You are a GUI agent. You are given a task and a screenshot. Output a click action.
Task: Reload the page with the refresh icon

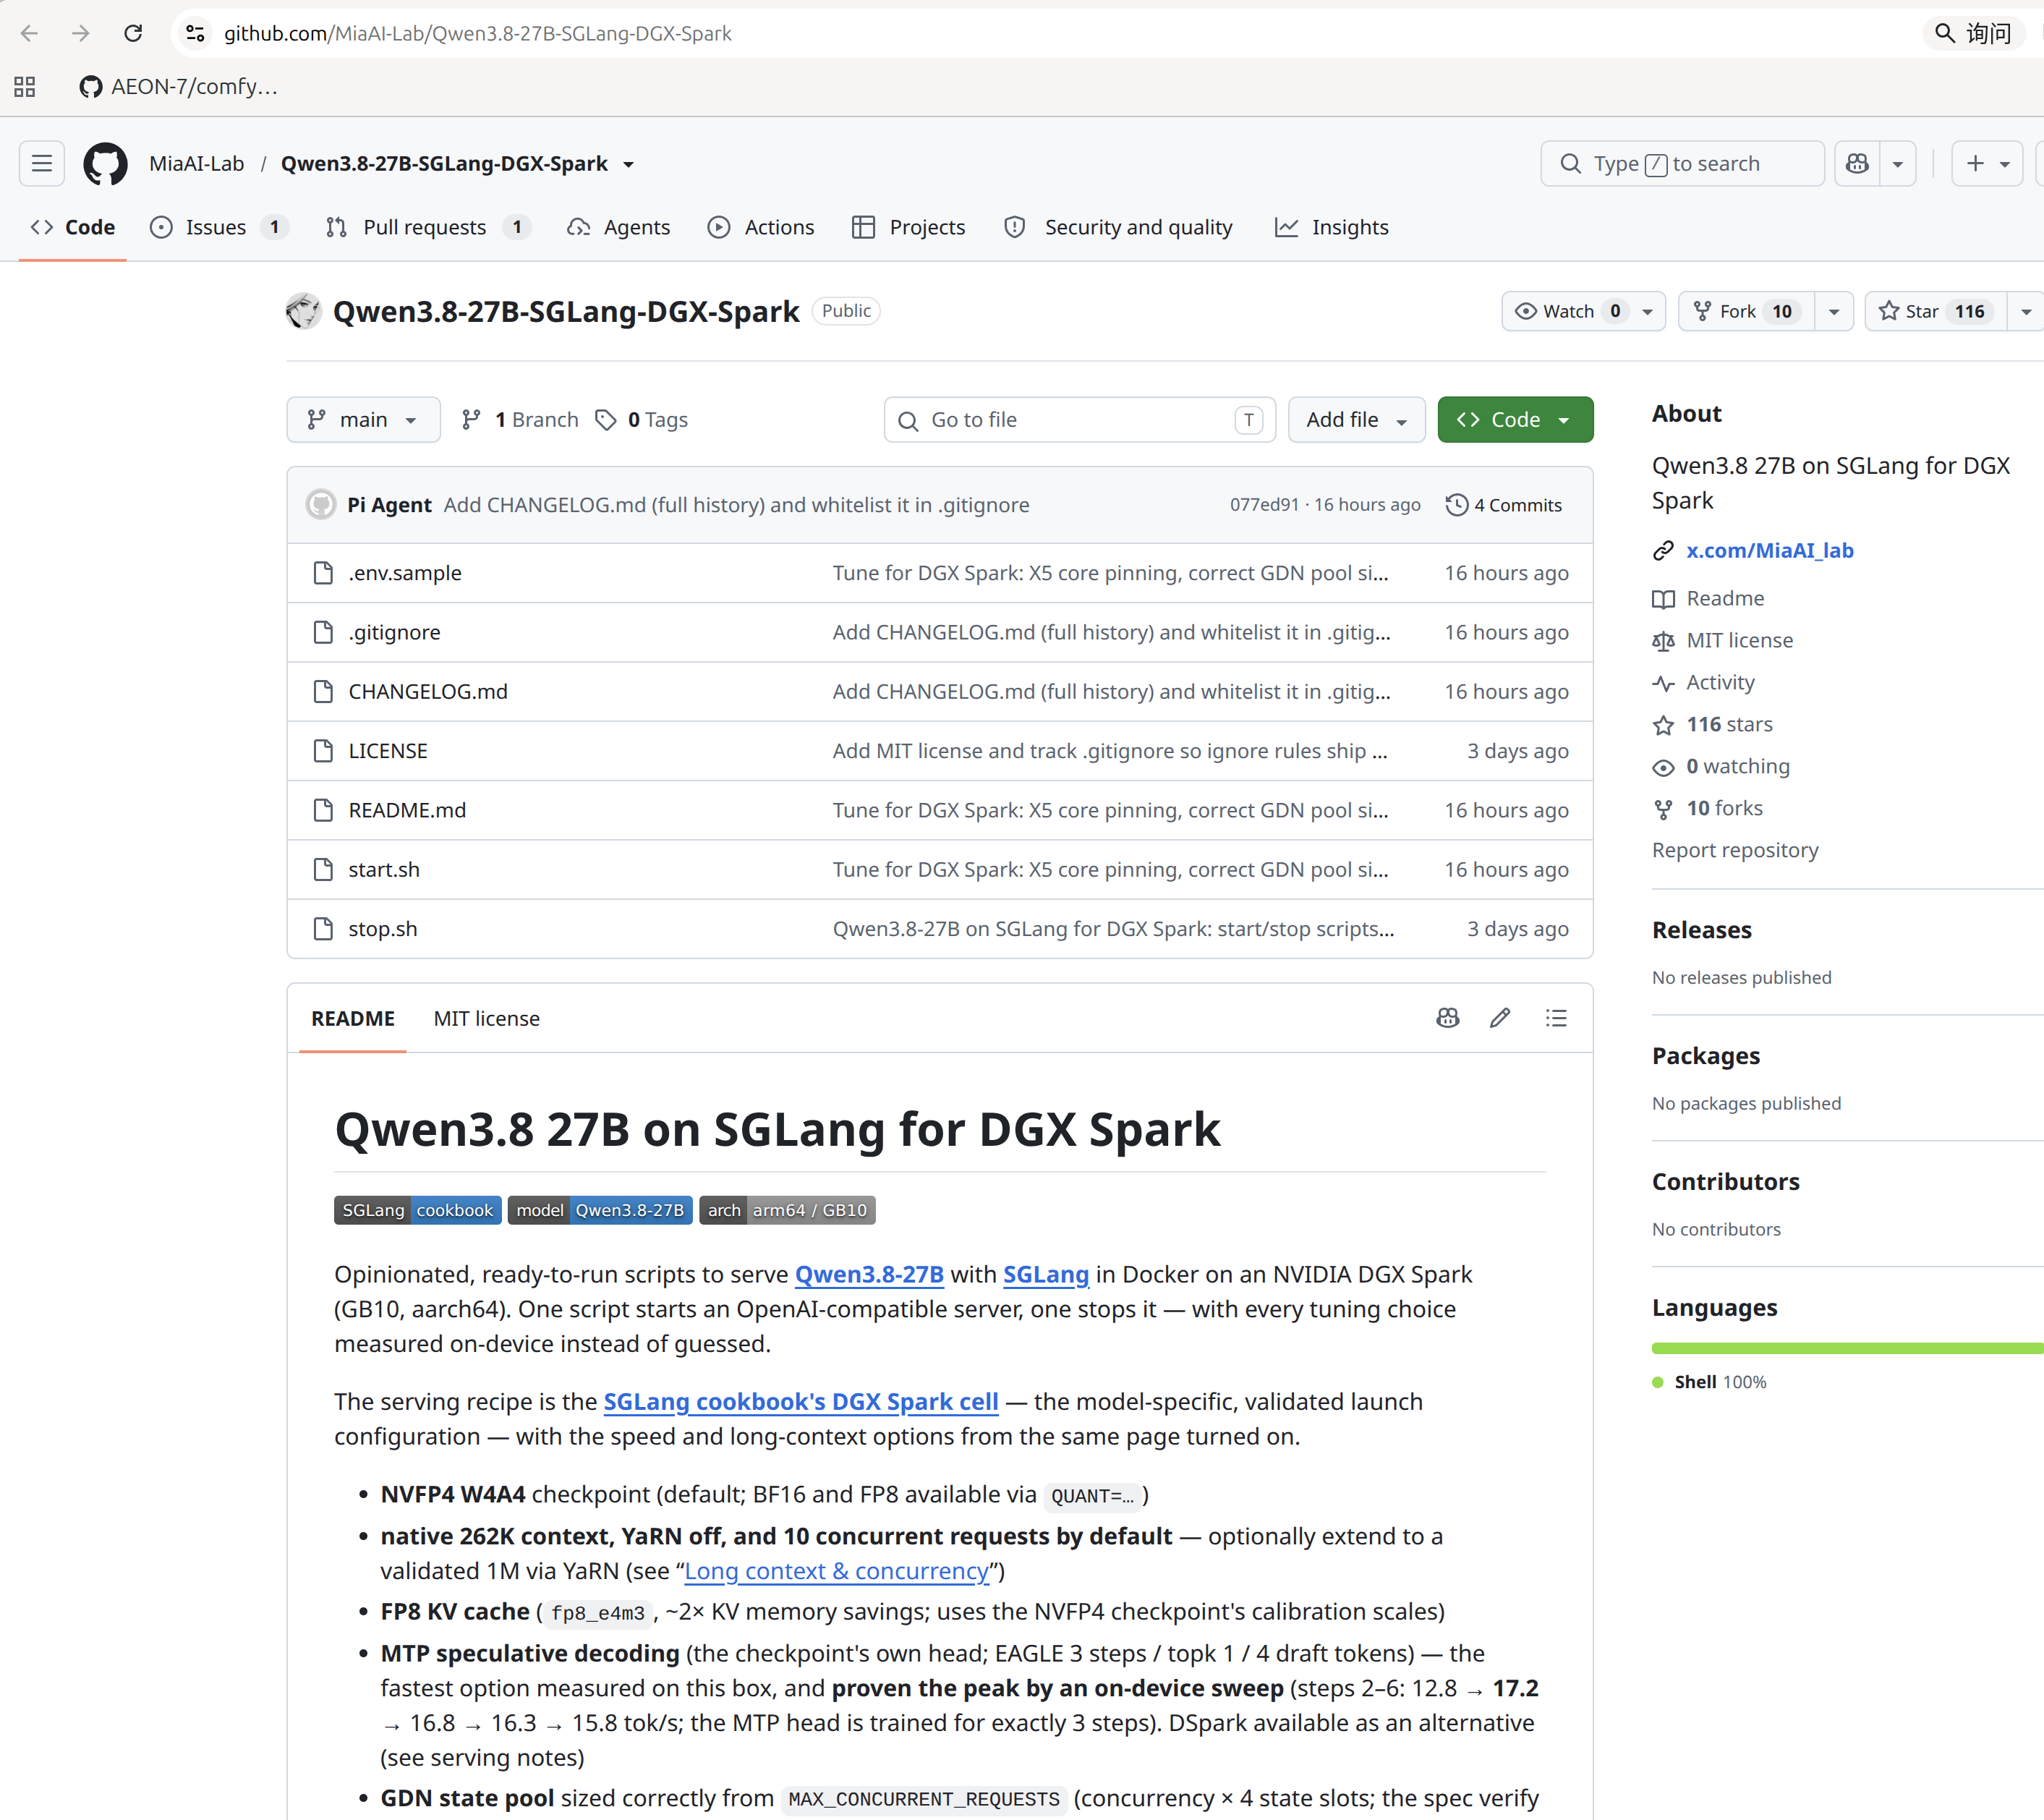coord(133,33)
